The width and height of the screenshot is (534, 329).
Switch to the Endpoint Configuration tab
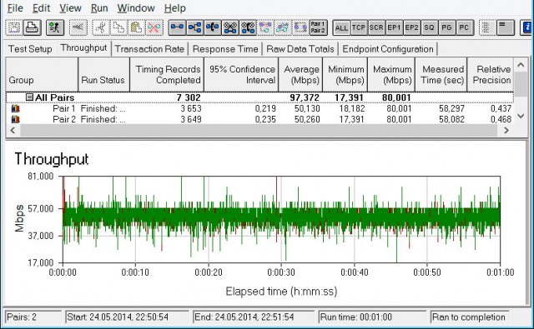tap(388, 49)
